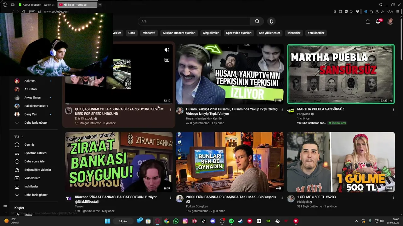The height and width of the screenshot is (226, 403).
Task: Toggle captions on the preview video
Action: pos(167,60)
